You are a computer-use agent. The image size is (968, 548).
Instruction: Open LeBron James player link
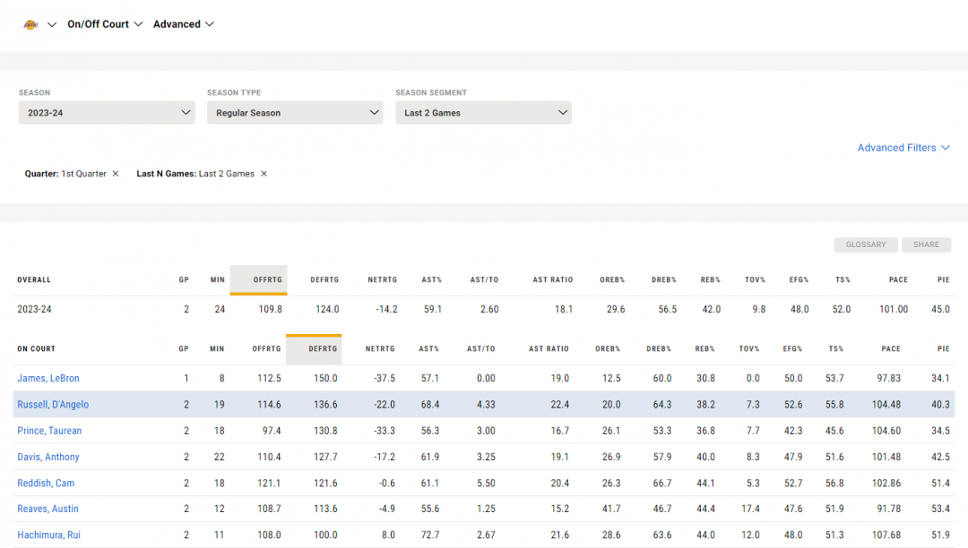(x=48, y=379)
